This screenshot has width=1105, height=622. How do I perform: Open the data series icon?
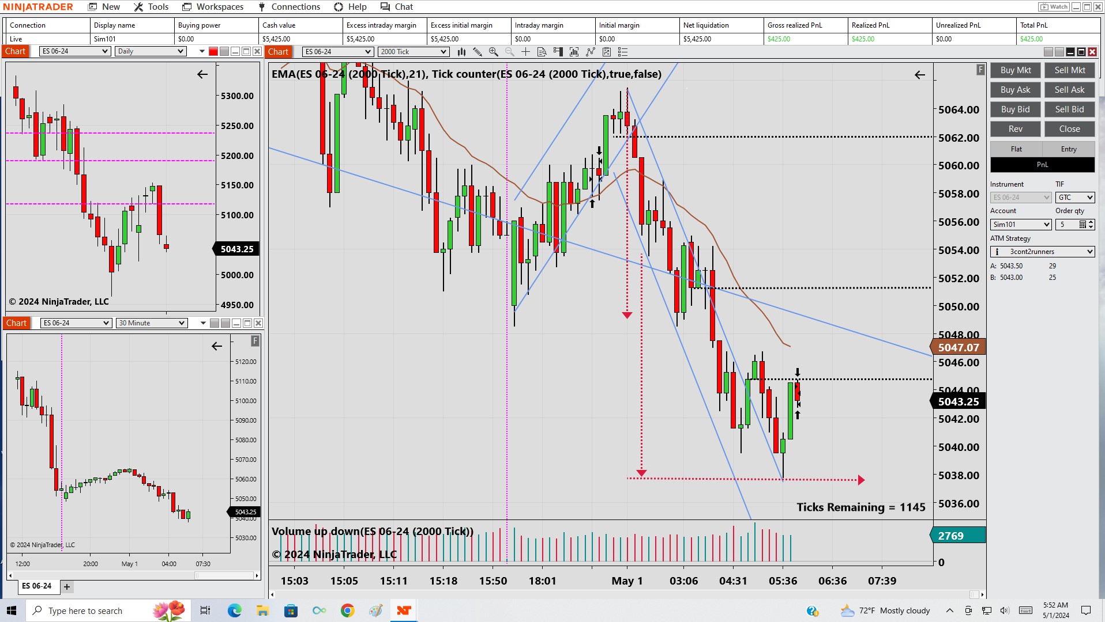tap(574, 52)
